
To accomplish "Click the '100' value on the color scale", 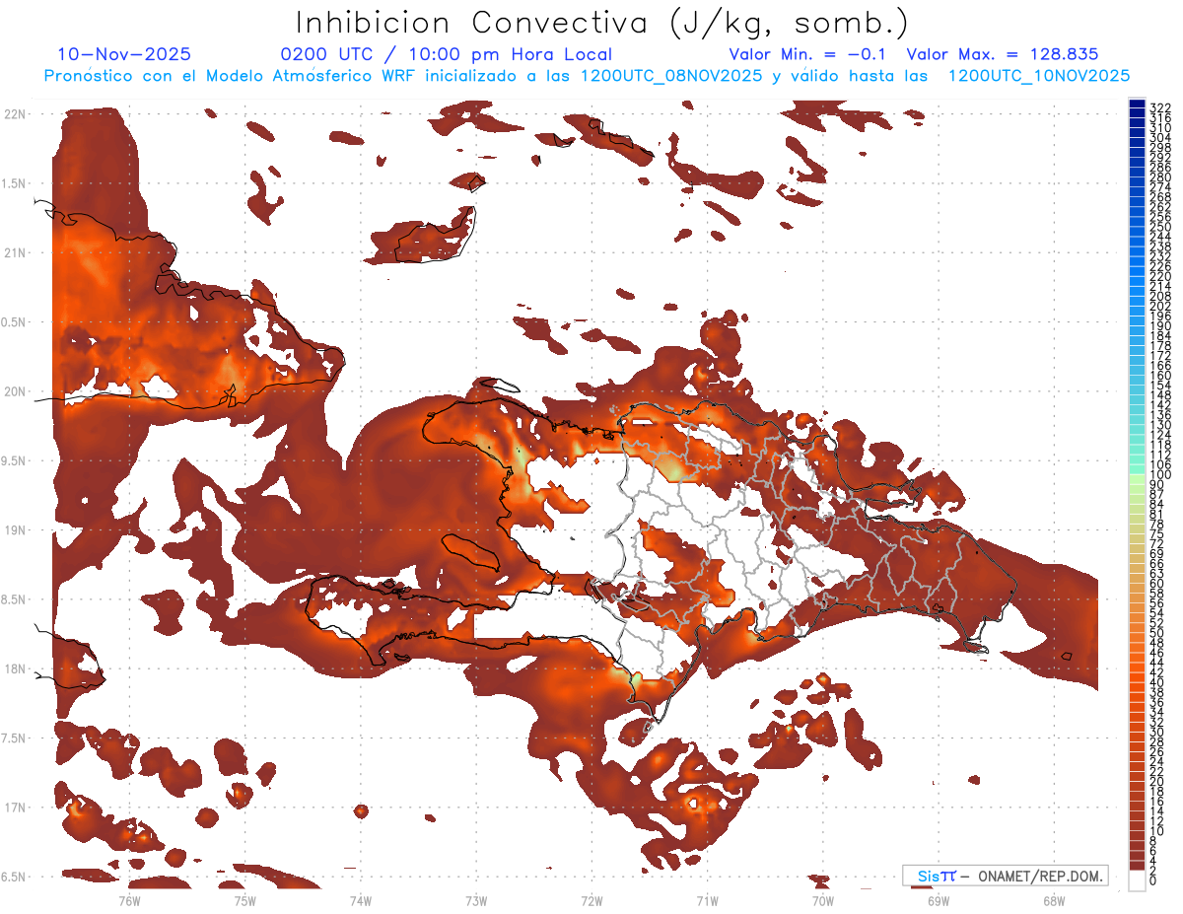I will coord(1160,476).
